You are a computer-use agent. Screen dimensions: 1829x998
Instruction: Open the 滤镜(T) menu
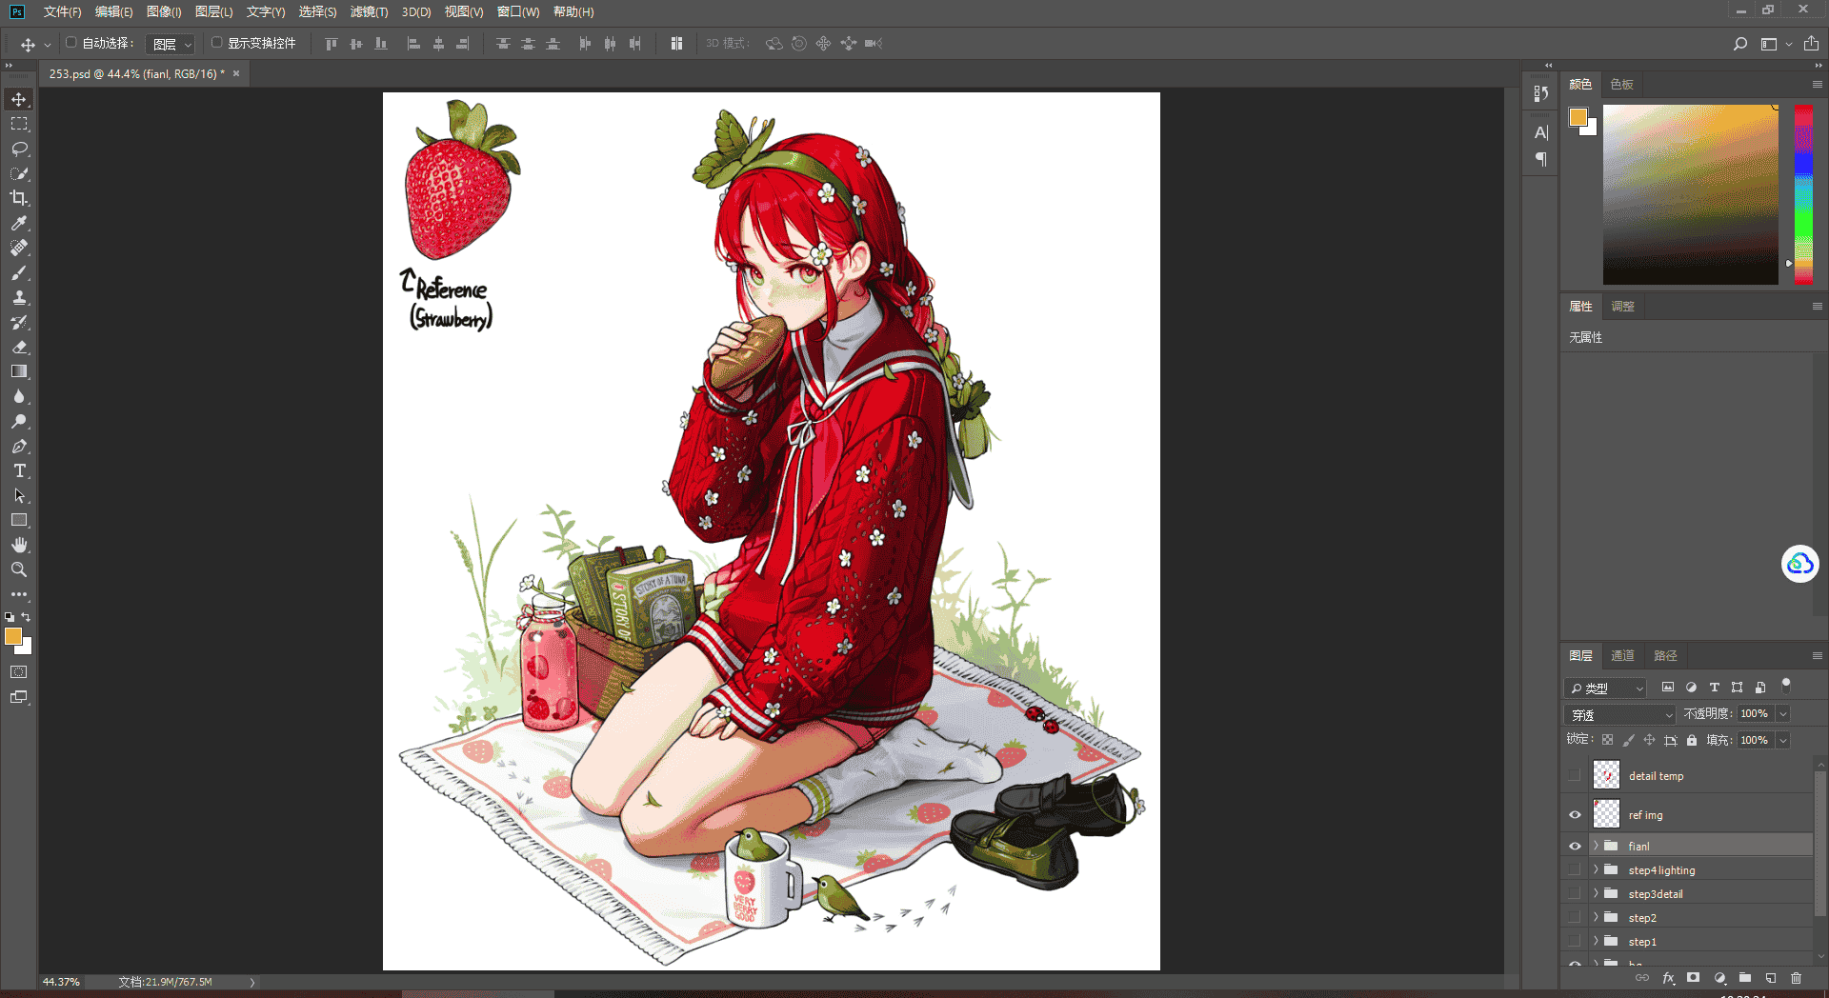pyautogui.click(x=369, y=11)
